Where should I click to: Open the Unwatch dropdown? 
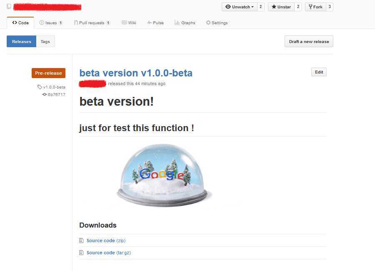tap(240, 7)
